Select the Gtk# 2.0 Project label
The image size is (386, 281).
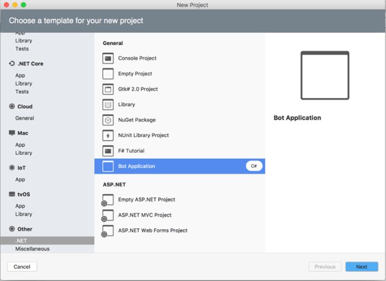point(138,89)
